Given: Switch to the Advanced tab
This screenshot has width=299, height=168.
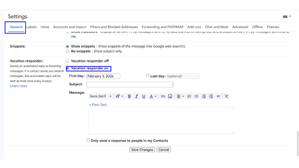Looking at the screenshot, I should click(240, 27).
